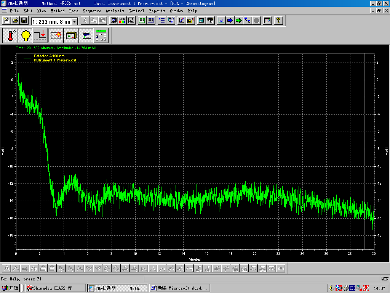Open the Reports menu dropdown
This screenshot has width=390, height=293.
157,11
